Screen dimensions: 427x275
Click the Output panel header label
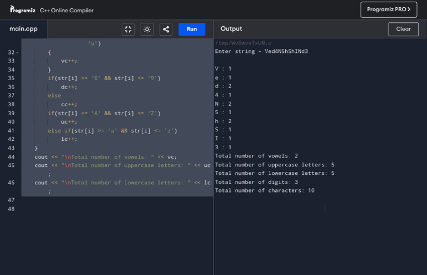231,29
